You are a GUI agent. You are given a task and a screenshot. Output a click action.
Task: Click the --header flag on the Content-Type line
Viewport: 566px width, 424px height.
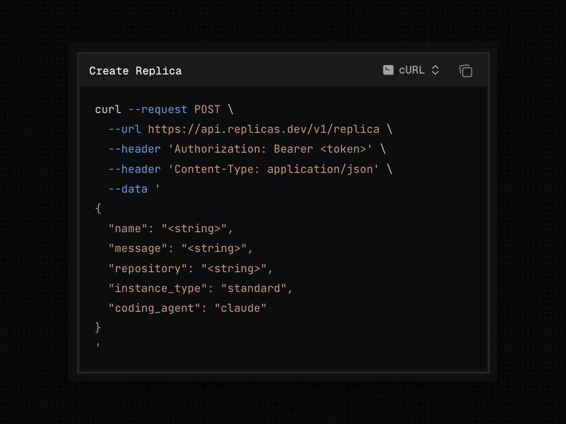(x=135, y=169)
